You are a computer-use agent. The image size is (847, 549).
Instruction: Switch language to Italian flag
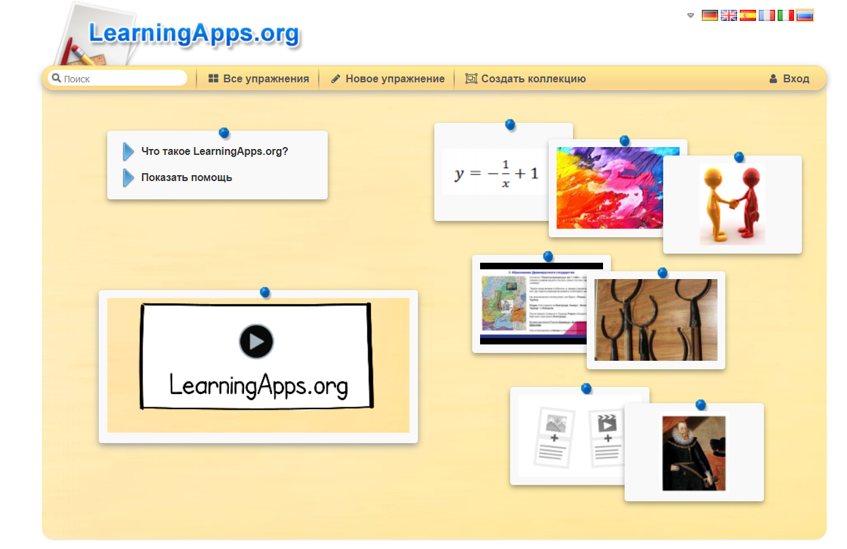coord(786,15)
